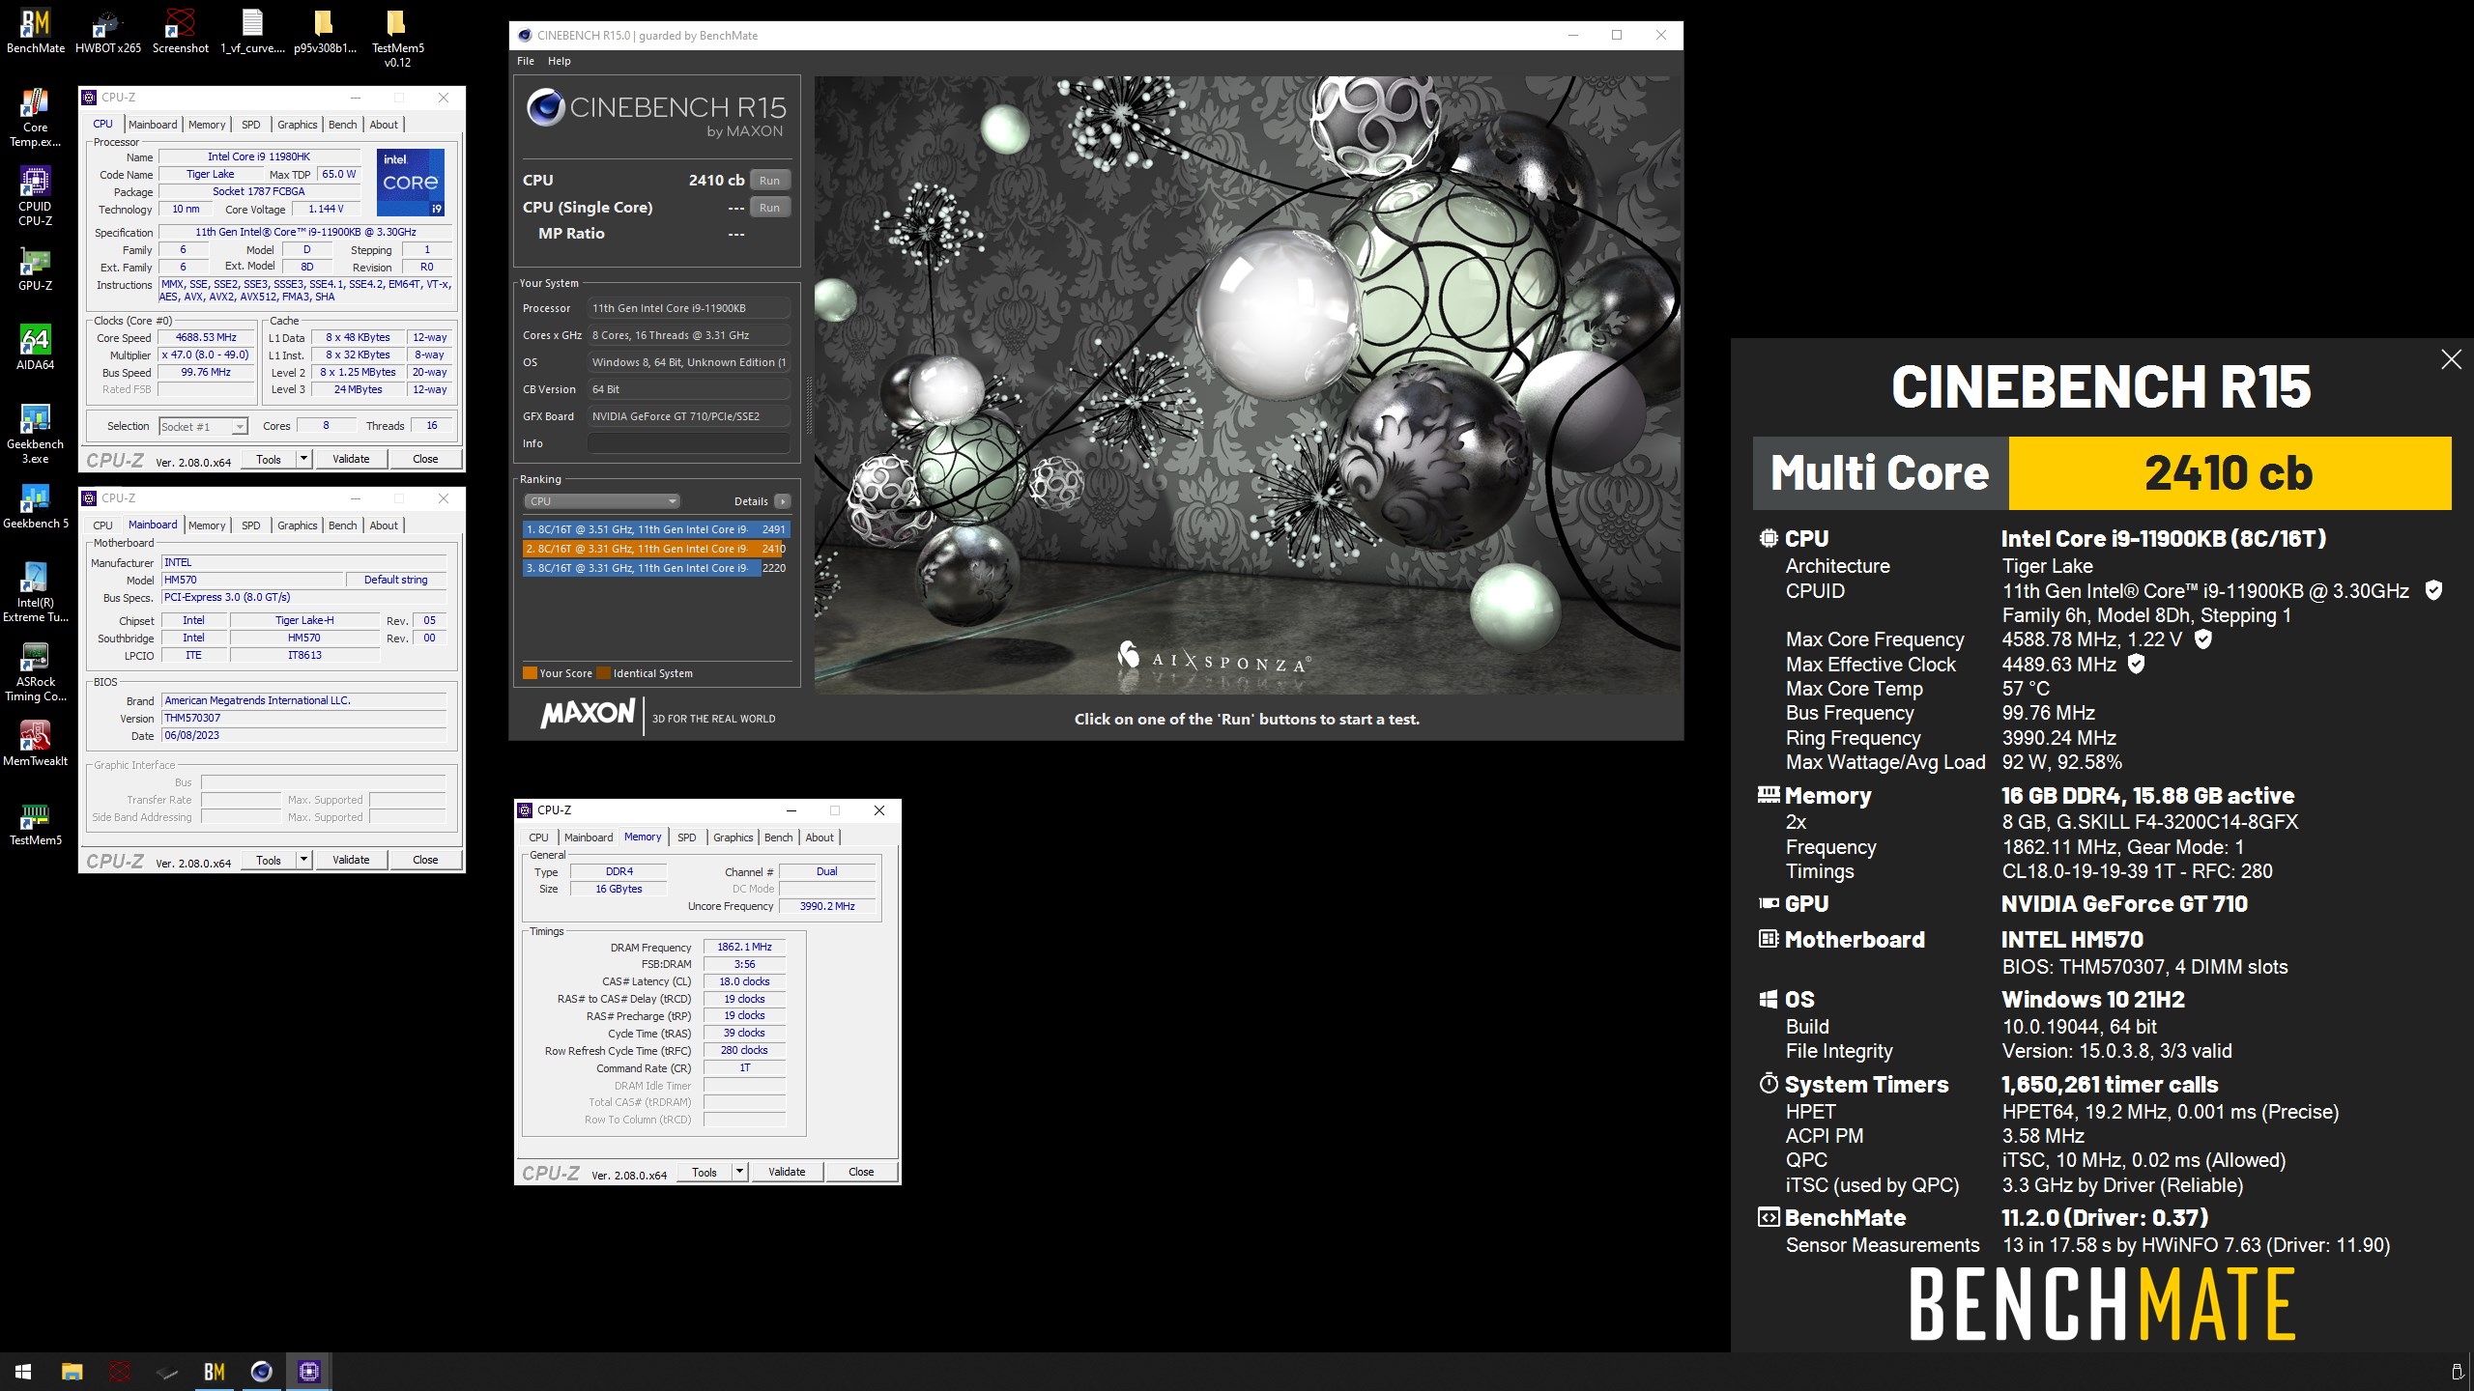Screen dimensions: 2474x1391
Task: Click the Cinebench Info input field
Action: pyautogui.click(x=689, y=443)
